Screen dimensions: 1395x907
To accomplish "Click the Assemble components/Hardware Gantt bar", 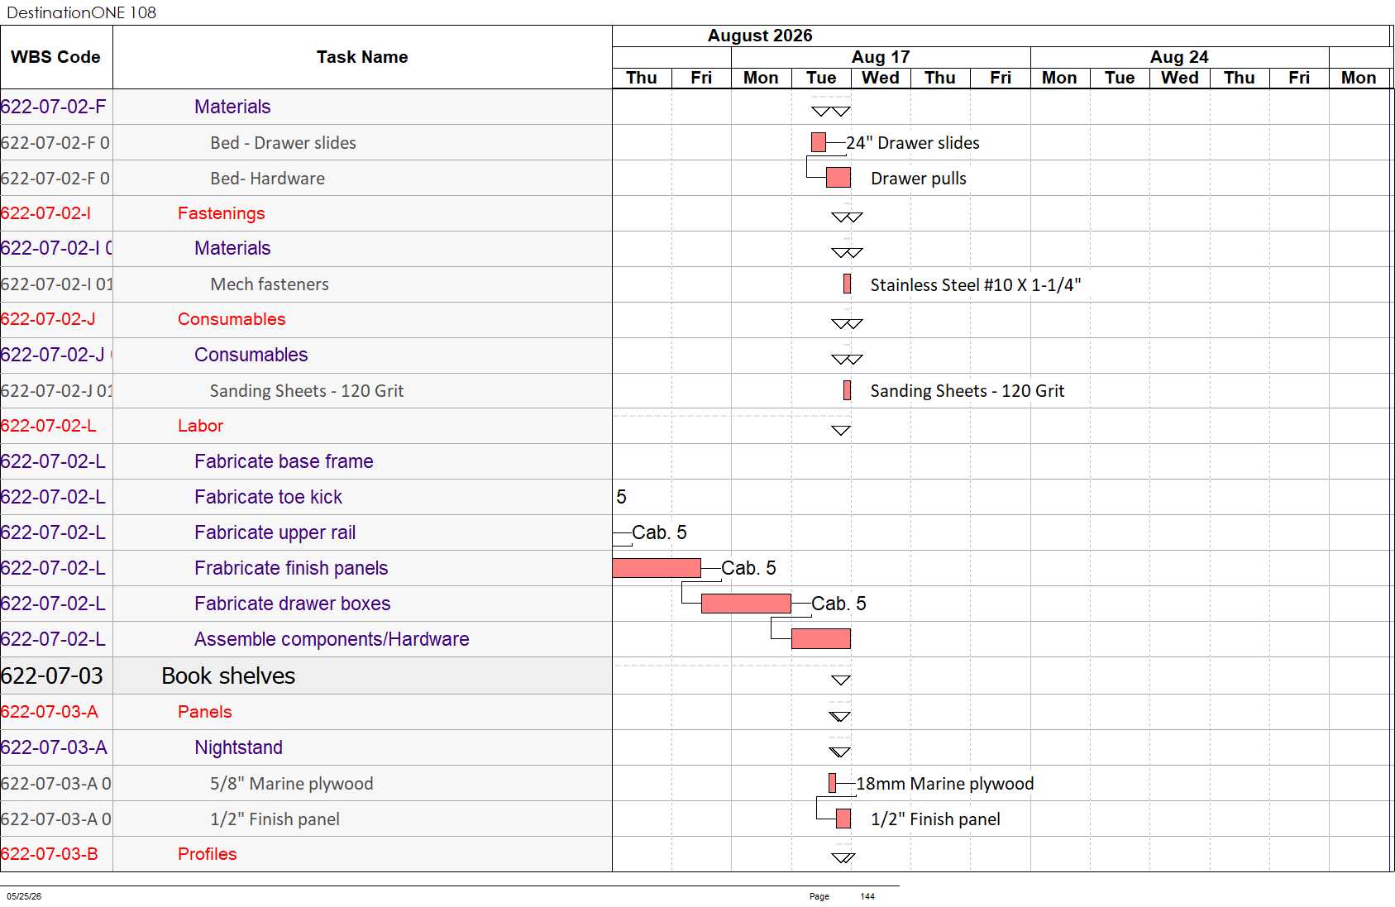I will click(821, 639).
